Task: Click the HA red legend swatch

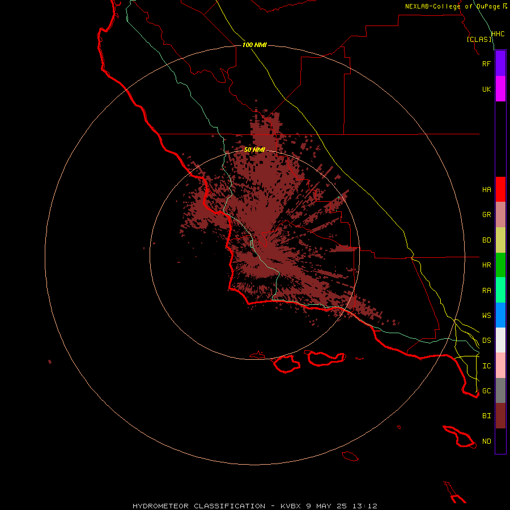Action: (500, 189)
